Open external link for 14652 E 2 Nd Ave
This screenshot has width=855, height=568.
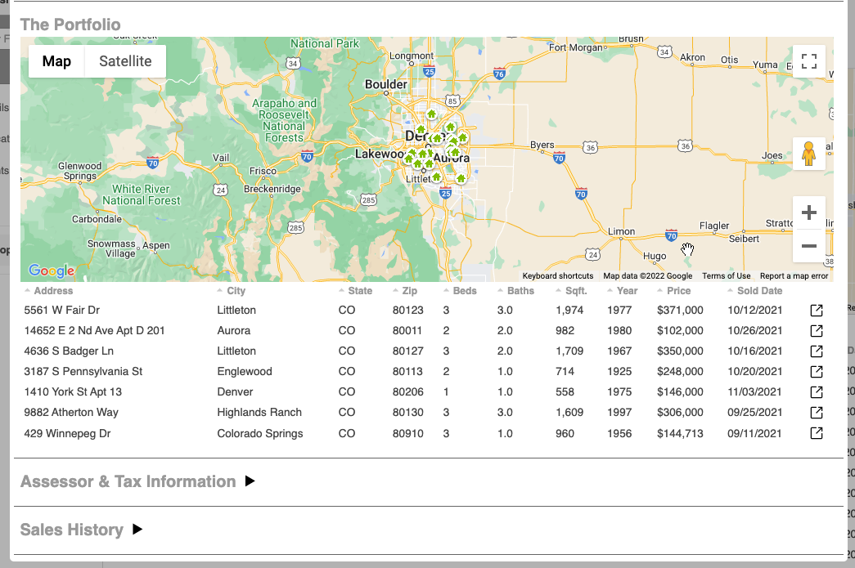click(817, 330)
